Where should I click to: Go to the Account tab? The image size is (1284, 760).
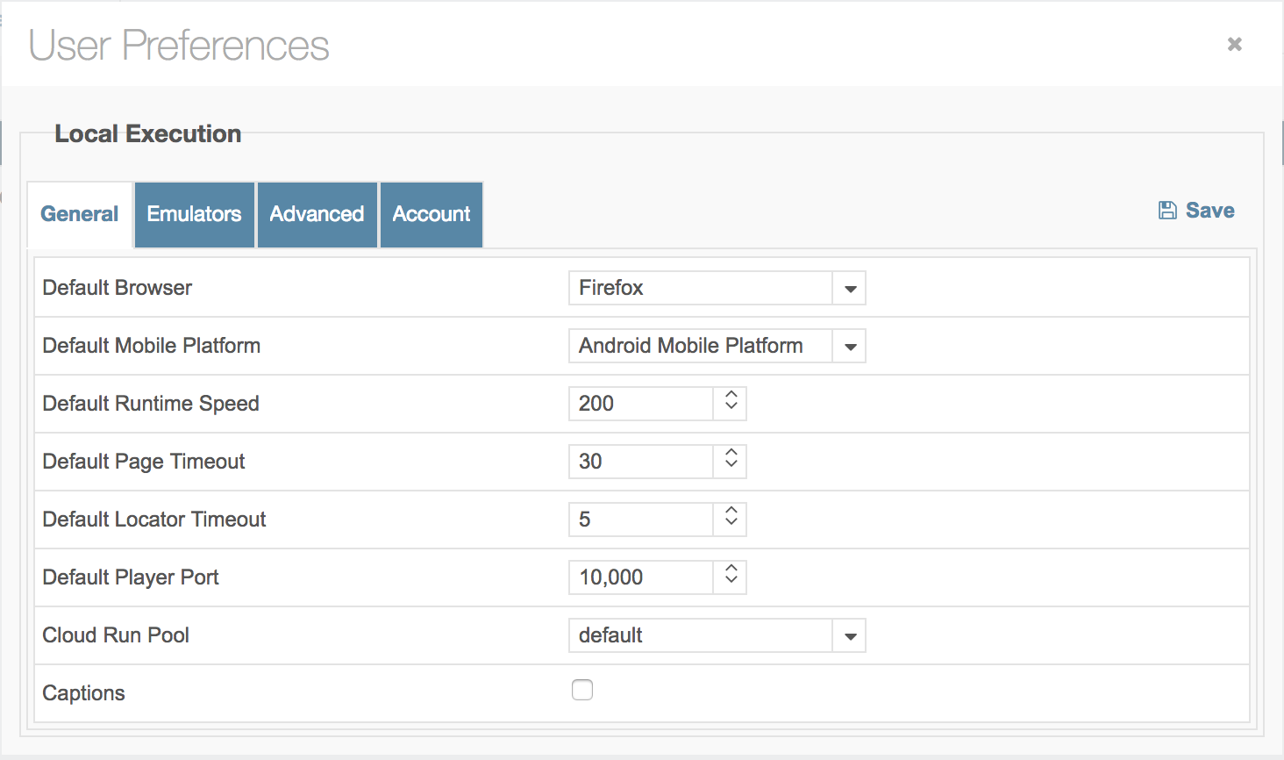click(432, 214)
